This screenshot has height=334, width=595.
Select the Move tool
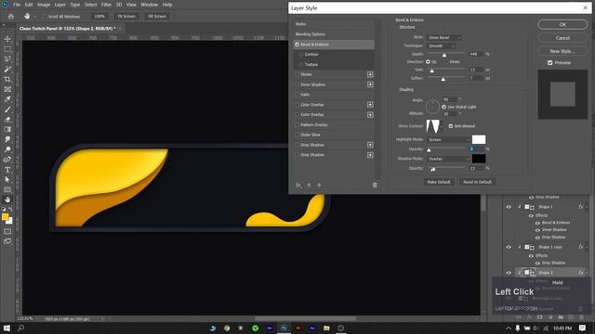[7, 39]
